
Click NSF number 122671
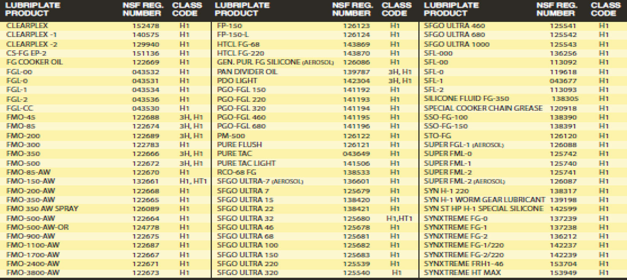(146, 264)
